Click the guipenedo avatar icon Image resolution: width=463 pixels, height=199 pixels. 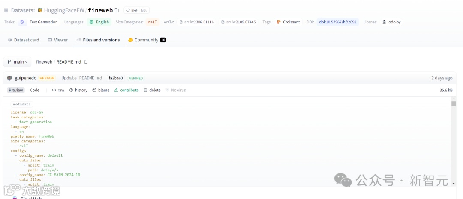point(9,78)
